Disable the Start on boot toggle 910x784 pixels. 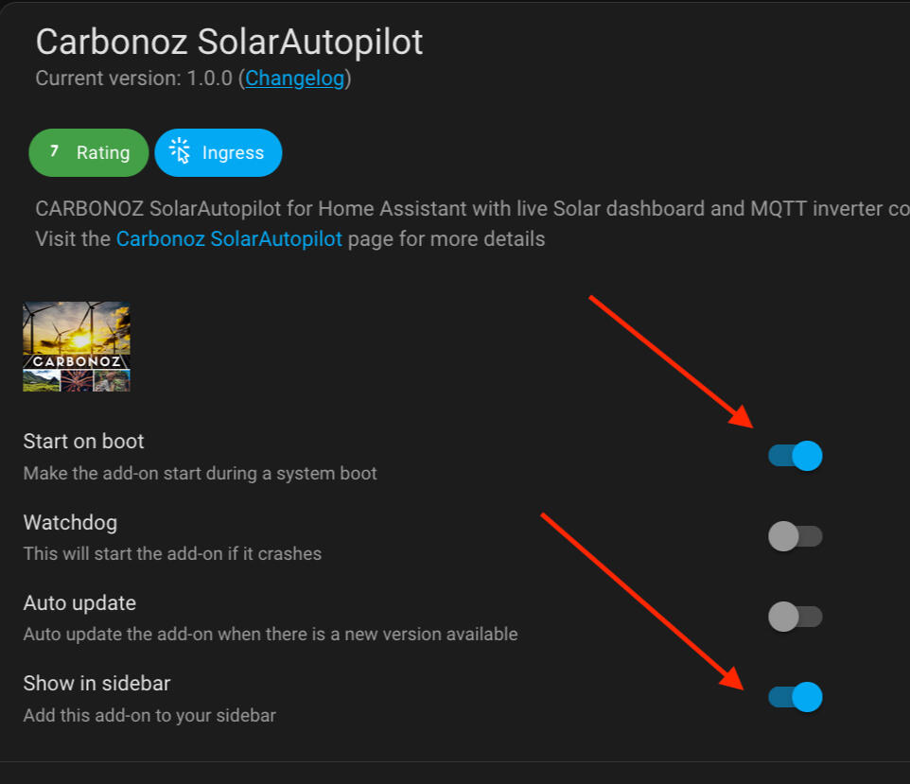(x=796, y=456)
